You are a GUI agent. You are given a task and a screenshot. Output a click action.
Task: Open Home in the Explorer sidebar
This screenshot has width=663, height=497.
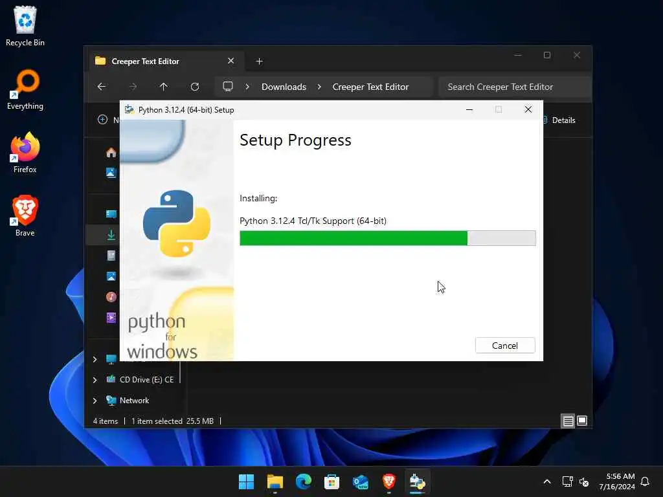click(111, 152)
